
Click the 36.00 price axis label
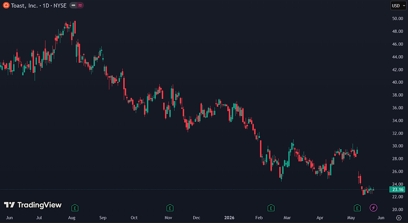[398, 108]
